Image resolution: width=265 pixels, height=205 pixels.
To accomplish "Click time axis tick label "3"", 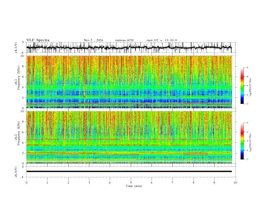I will tap(89, 183).
